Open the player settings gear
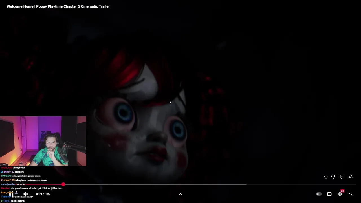Image resolution: width=361 pixels, height=203 pixels. [340, 194]
